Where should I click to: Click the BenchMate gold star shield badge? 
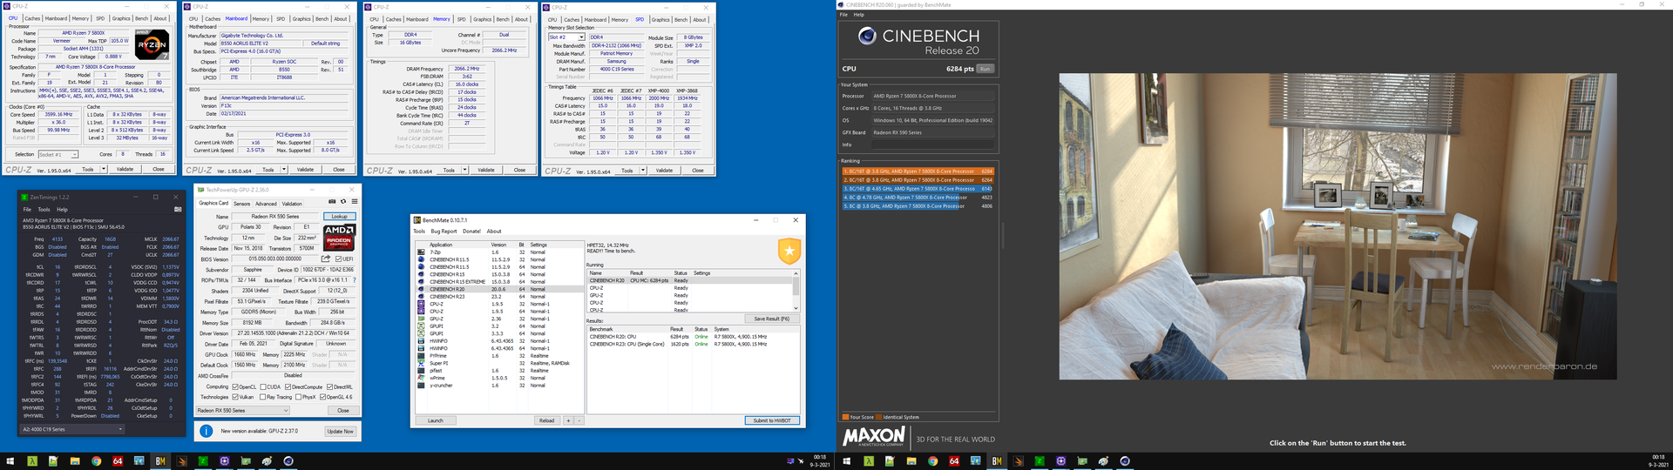789,252
